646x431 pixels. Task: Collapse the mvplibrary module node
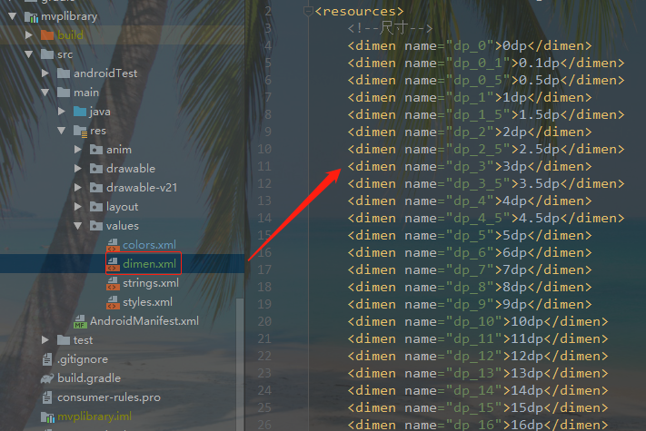pos(13,16)
